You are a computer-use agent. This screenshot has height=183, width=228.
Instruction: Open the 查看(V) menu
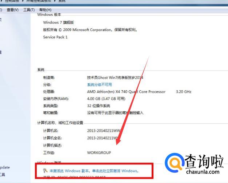click(13, 10)
